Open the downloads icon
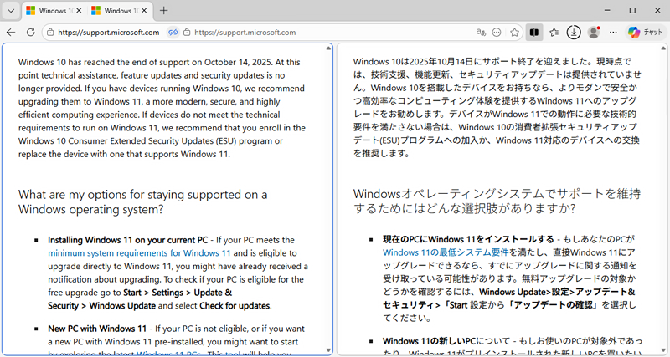670x357 pixels. [574, 33]
